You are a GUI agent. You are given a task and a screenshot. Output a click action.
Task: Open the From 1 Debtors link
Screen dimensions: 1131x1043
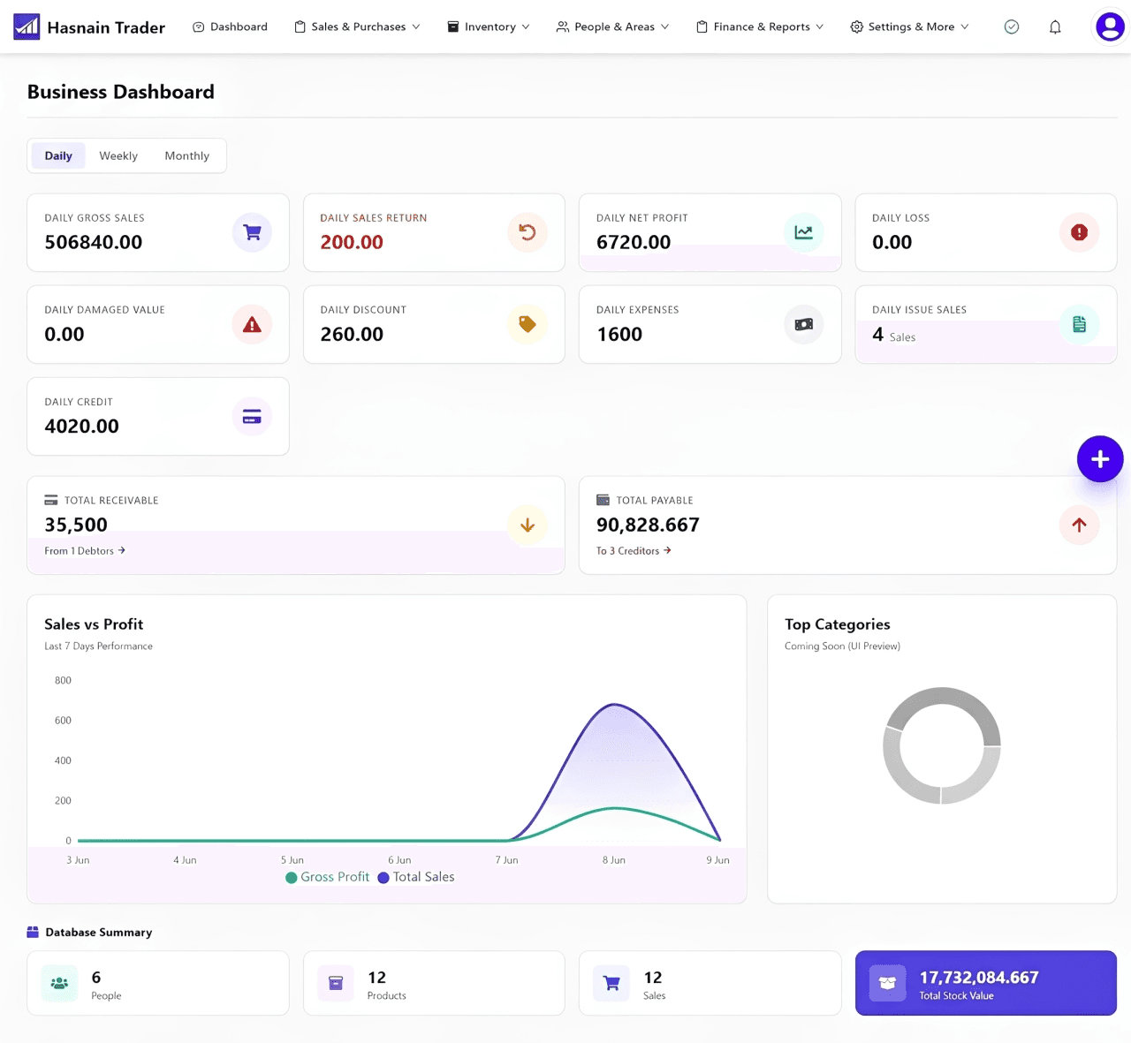[x=85, y=550]
